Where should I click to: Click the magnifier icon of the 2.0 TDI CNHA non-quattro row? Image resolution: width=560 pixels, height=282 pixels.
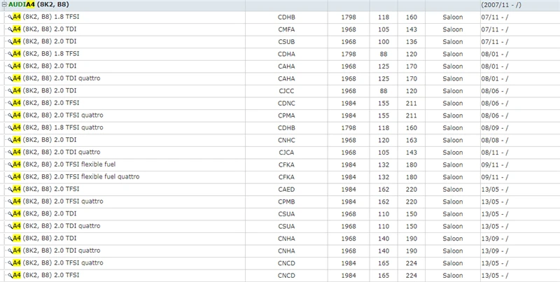pos(10,239)
